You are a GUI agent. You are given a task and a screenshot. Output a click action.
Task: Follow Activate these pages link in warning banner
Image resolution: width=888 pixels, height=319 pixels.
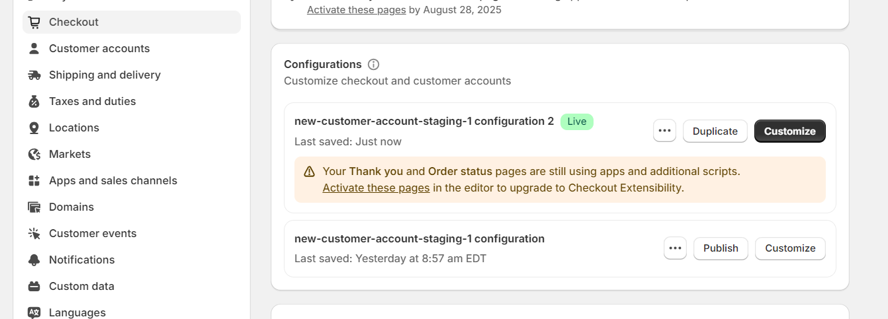coord(376,188)
